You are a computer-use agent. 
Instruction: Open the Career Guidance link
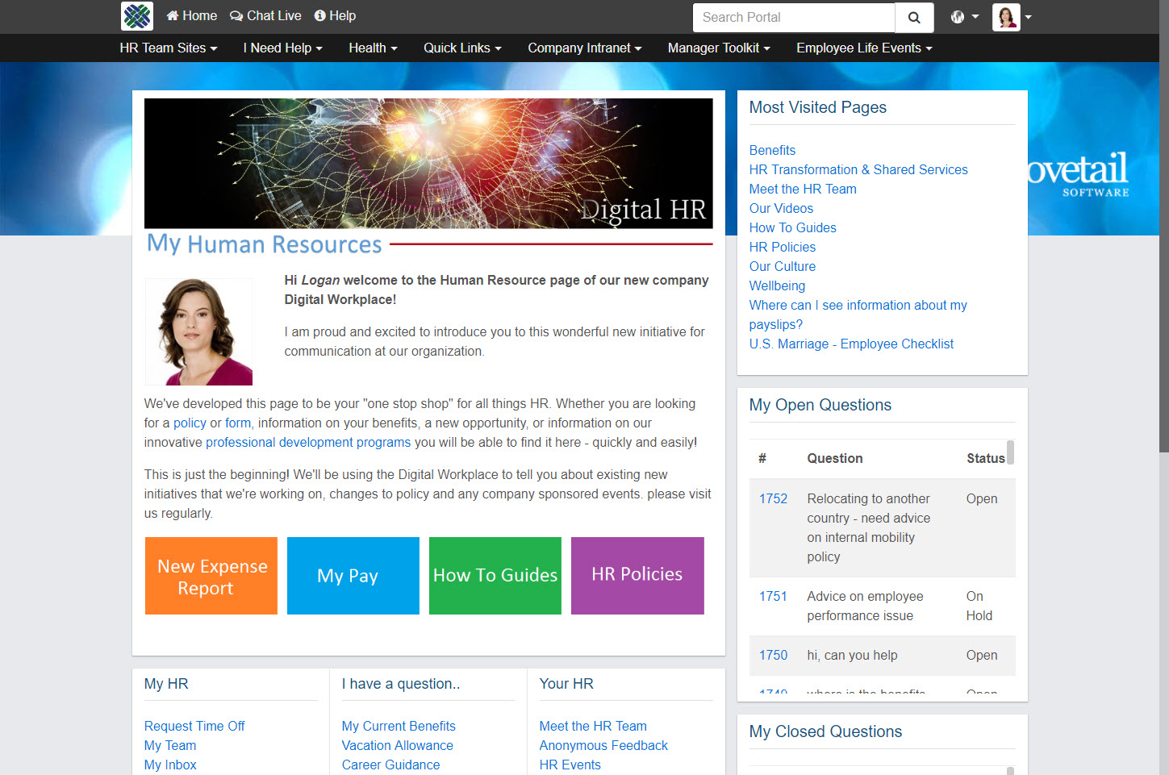coord(391,765)
